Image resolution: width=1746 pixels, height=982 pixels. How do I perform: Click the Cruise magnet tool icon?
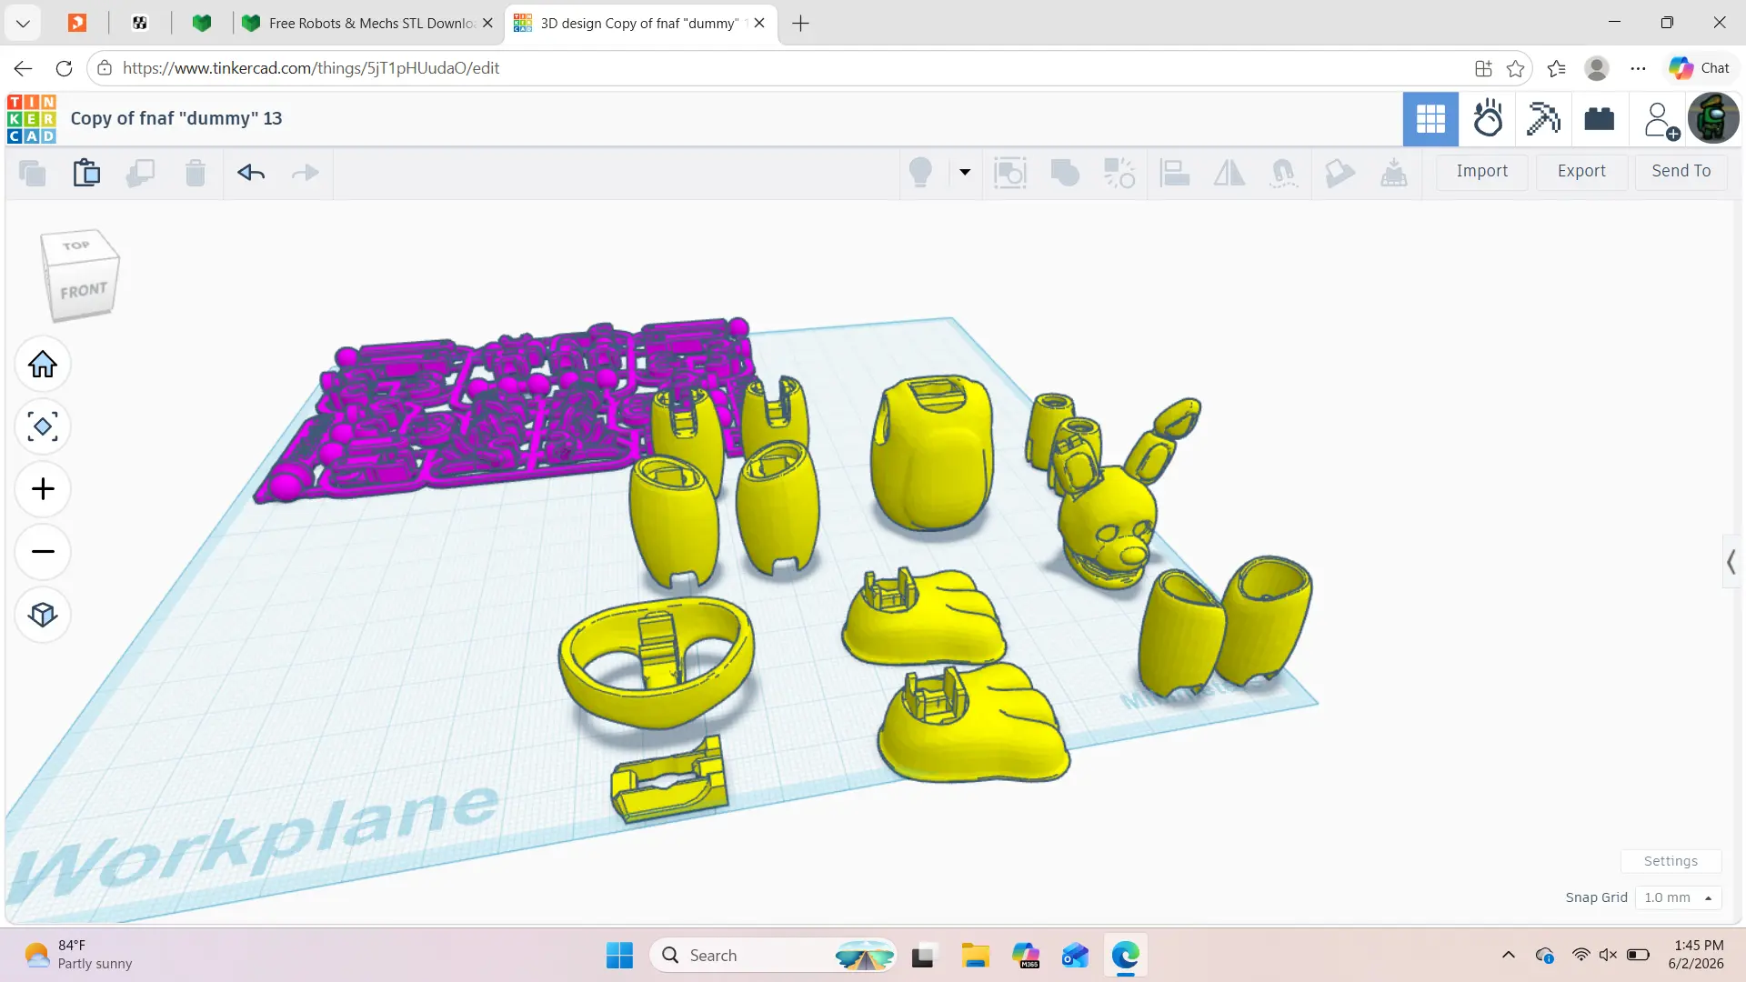(1283, 172)
